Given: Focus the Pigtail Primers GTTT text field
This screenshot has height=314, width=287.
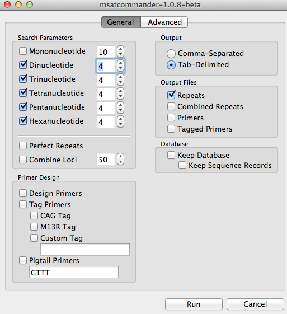Looking at the screenshot, I should (x=74, y=272).
